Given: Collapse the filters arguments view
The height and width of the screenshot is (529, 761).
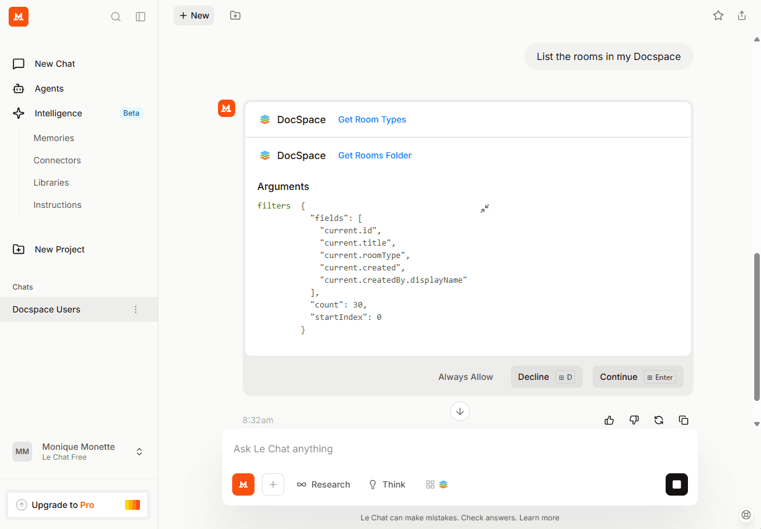Looking at the screenshot, I should [x=485, y=209].
